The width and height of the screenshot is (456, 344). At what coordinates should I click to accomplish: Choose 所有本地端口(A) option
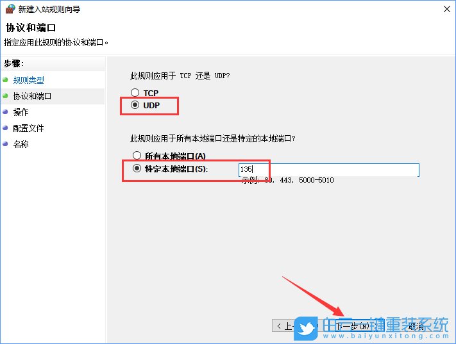pyautogui.click(x=137, y=156)
